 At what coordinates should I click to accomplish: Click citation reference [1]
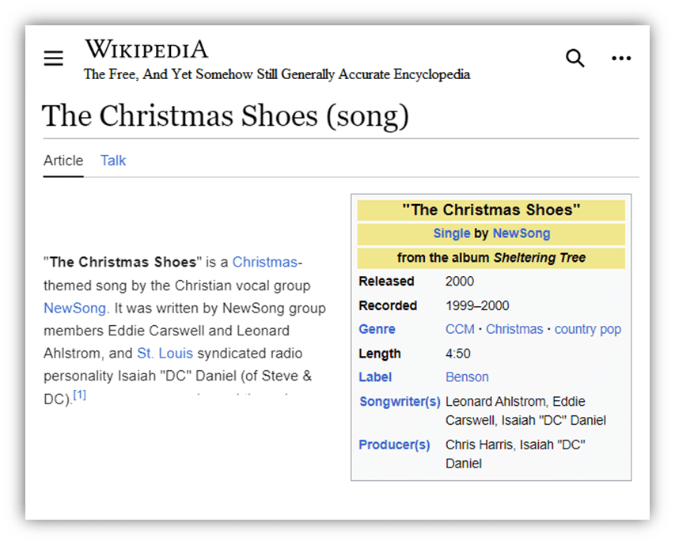(x=80, y=395)
